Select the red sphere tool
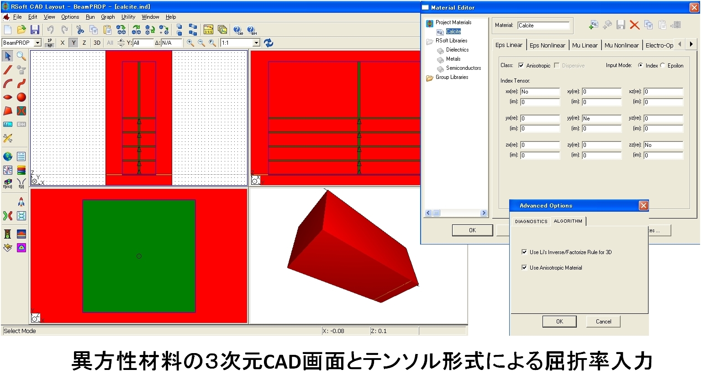Image resolution: width=701 pixels, height=380 pixels. point(21,97)
